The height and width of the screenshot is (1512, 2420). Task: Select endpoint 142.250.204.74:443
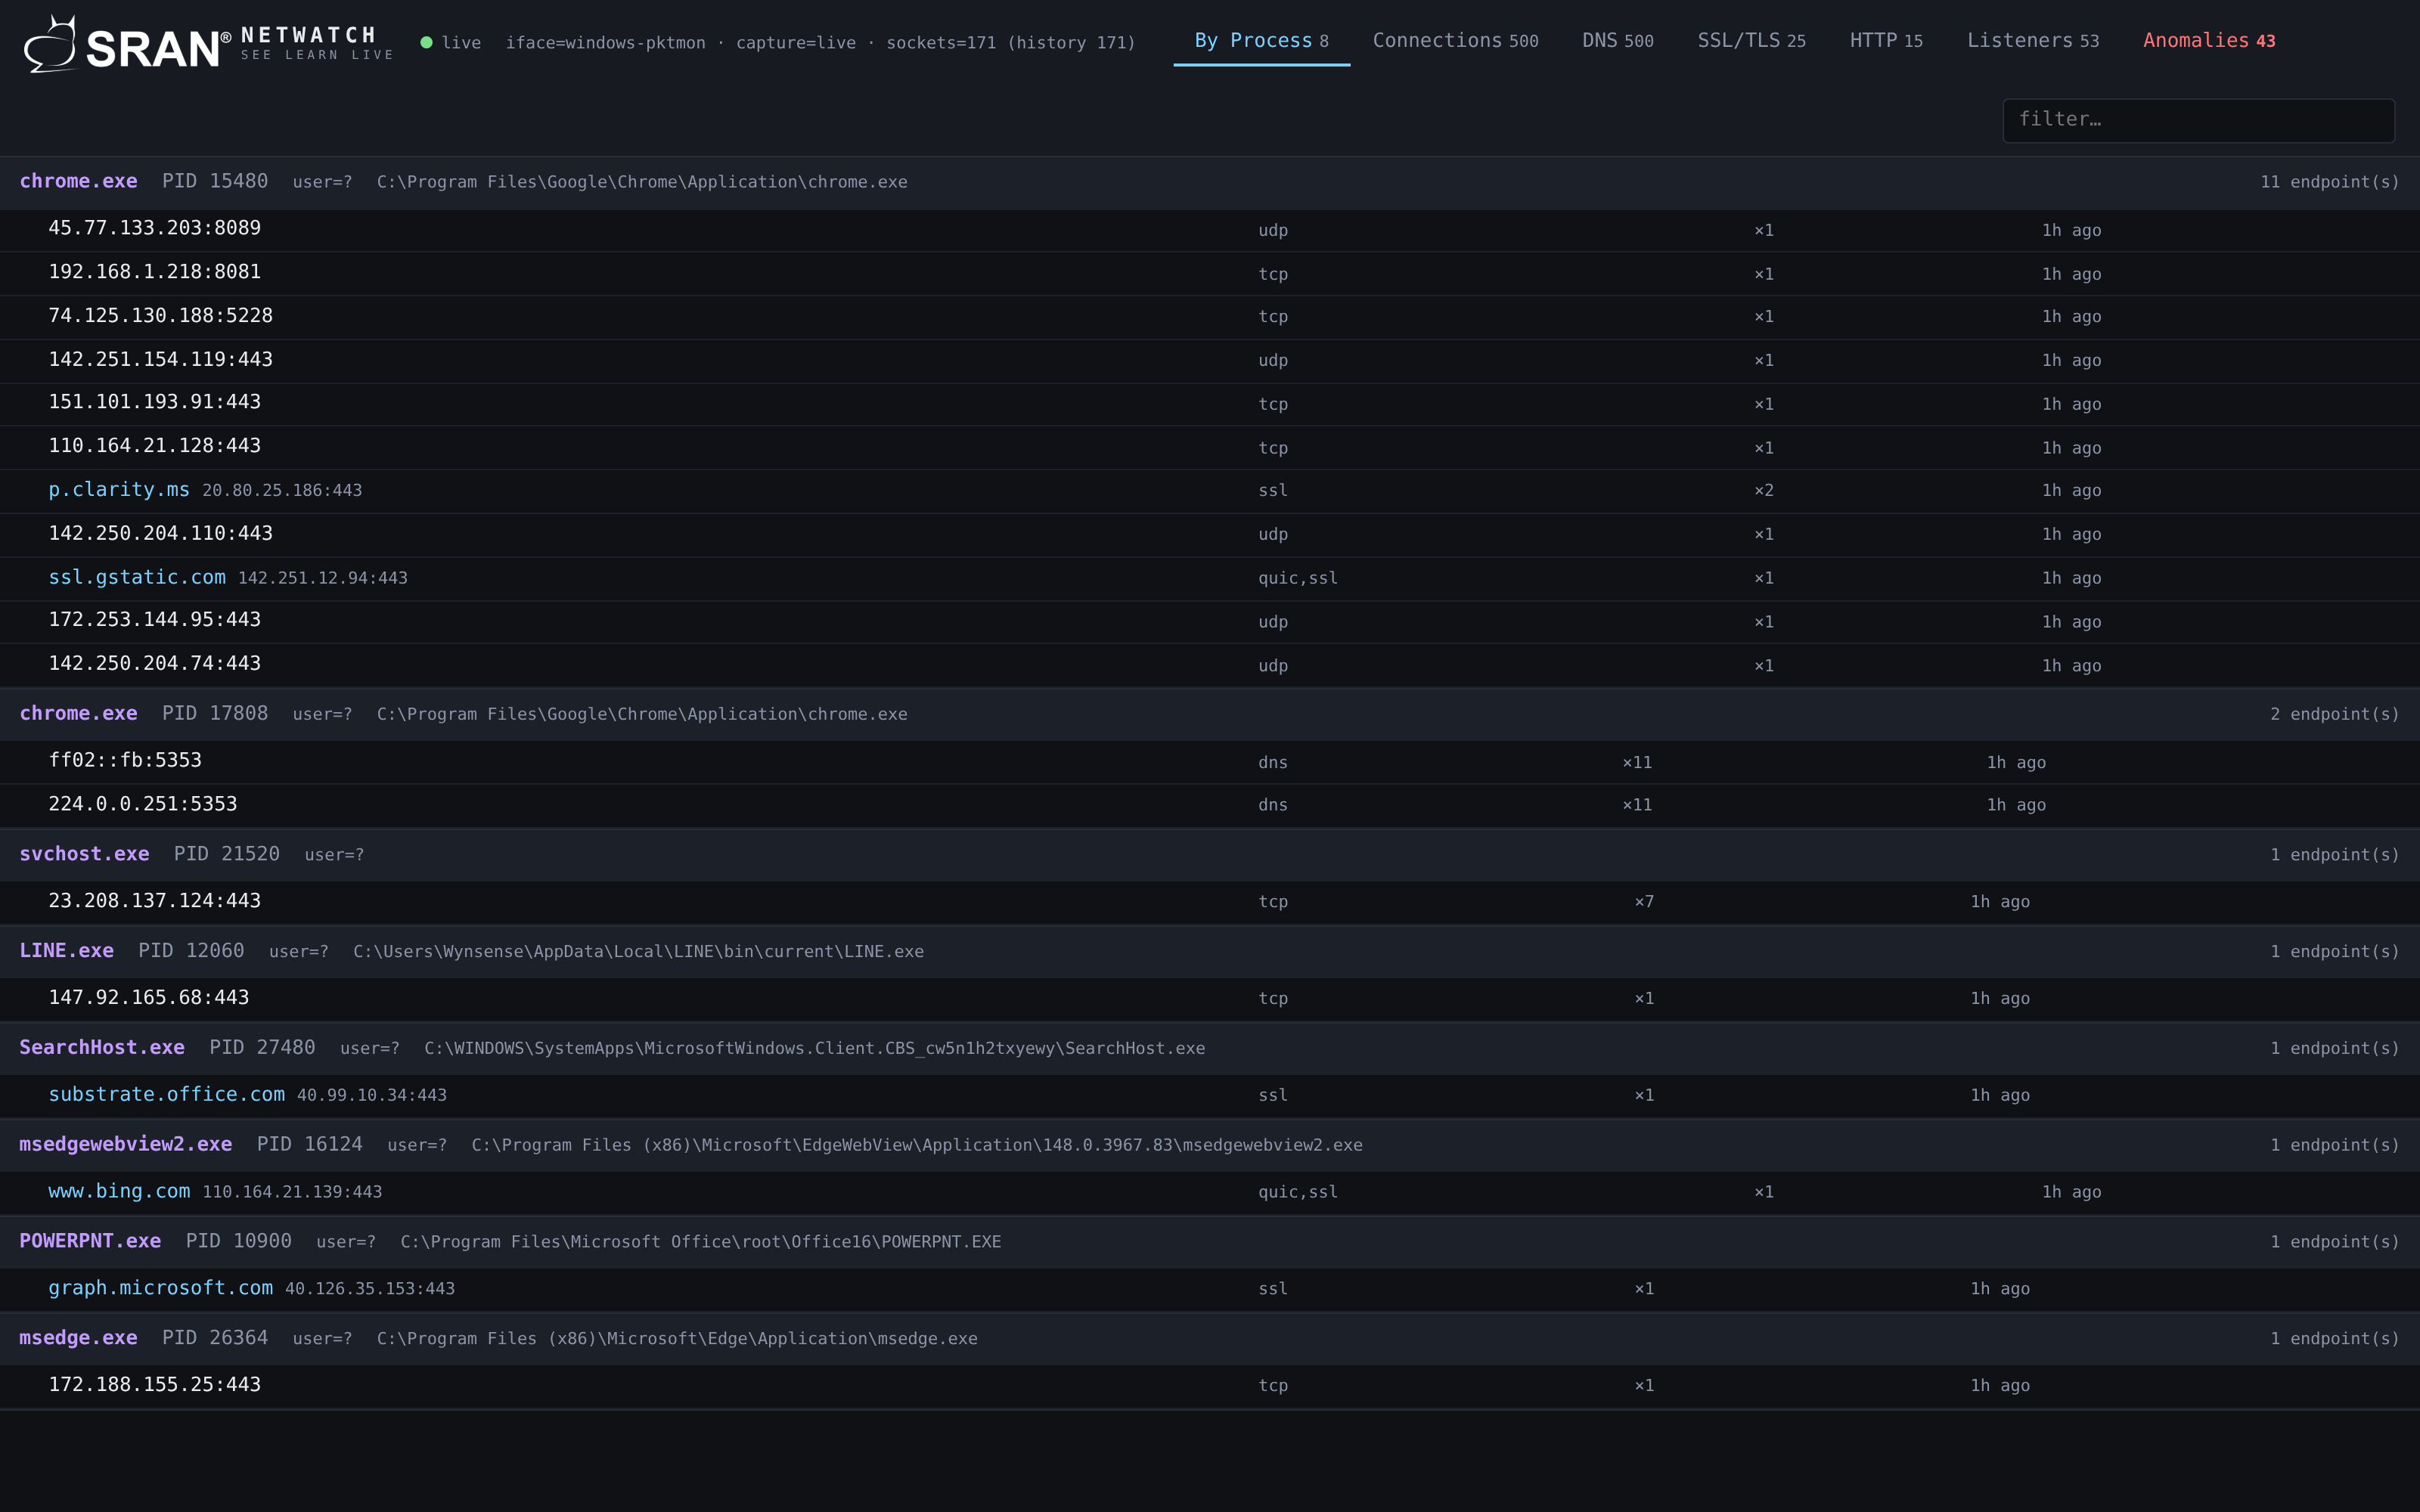click(x=155, y=665)
